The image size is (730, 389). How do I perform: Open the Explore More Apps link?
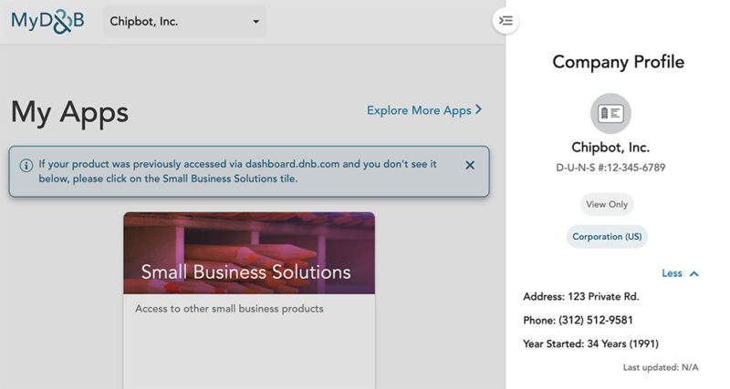(419, 110)
